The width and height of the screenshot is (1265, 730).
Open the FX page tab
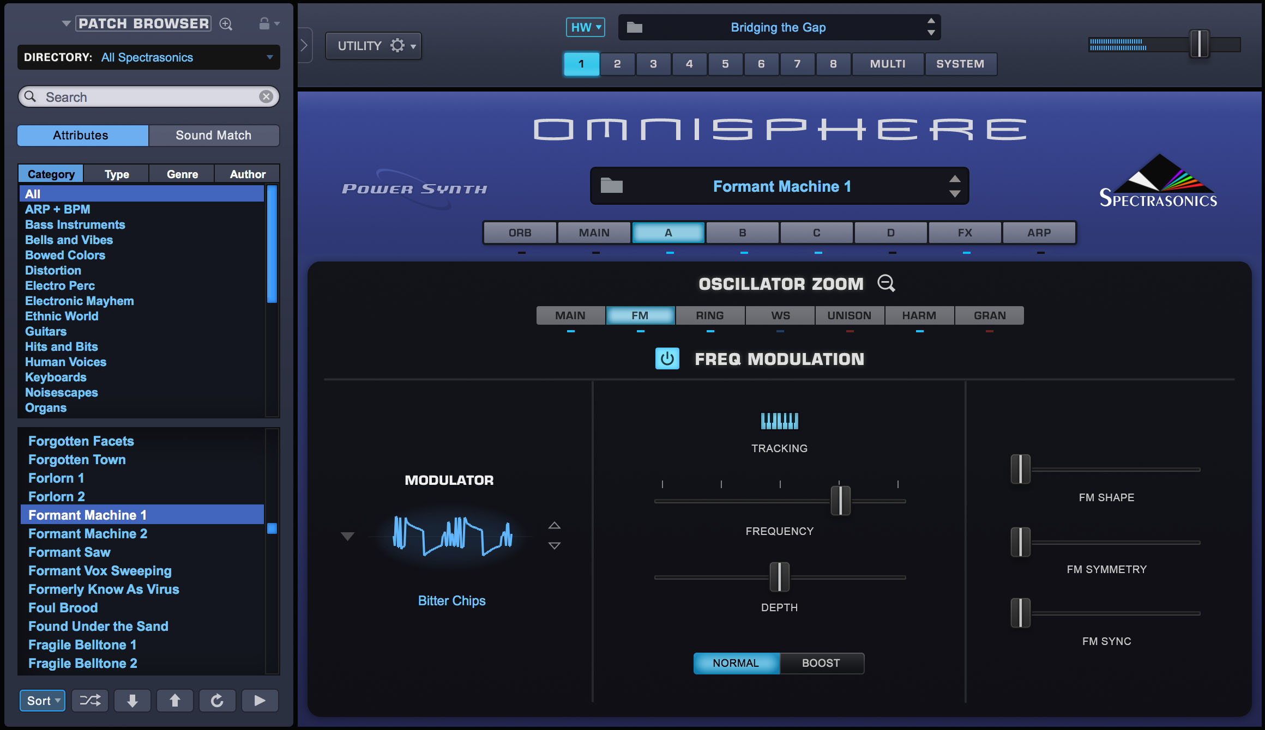[965, 233]
